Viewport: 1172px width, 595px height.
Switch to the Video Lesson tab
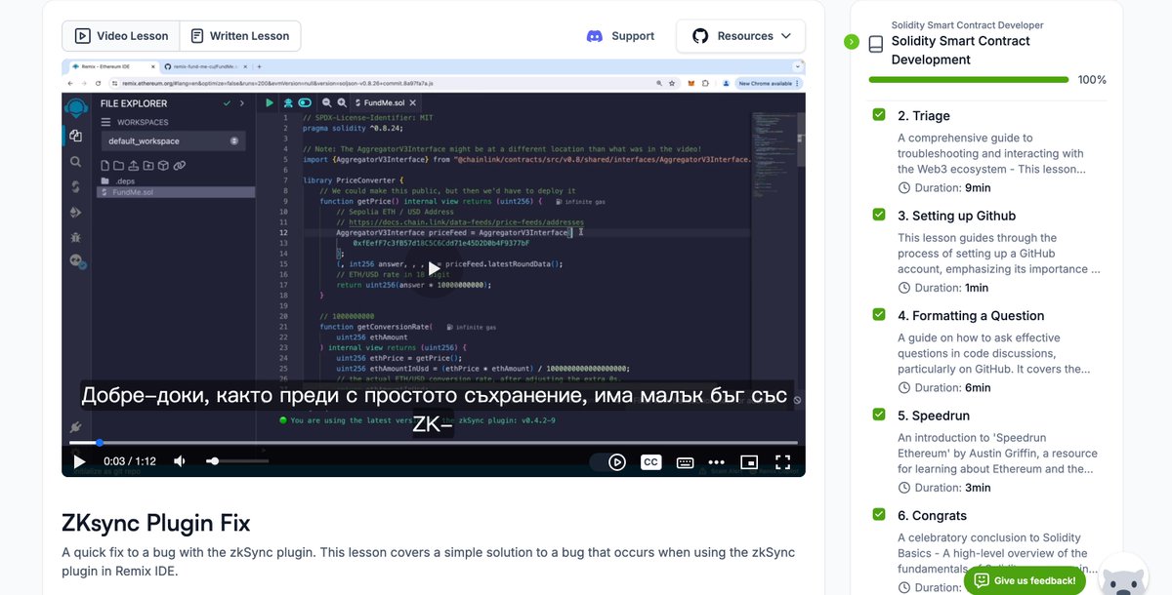point(121,36)
